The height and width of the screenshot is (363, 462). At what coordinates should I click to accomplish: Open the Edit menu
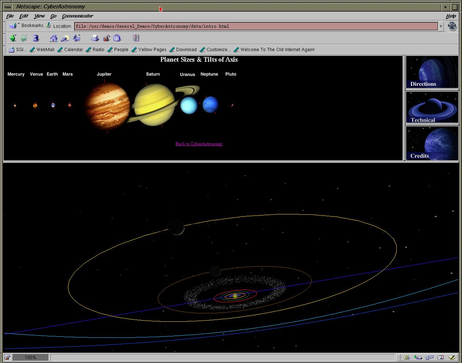pyautogui.click(x=24, y=16)
